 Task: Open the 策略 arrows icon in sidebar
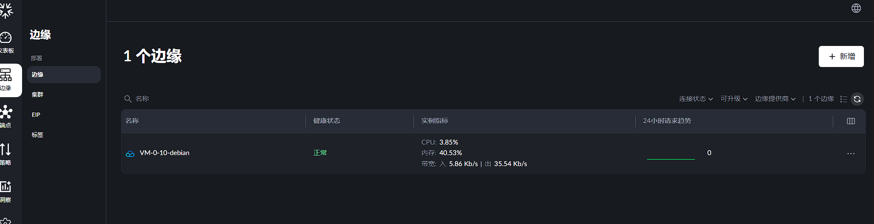(x=6, y=150)
